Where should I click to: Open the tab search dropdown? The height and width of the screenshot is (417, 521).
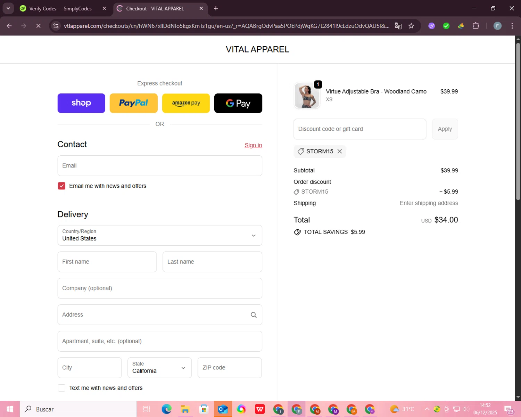8,8
